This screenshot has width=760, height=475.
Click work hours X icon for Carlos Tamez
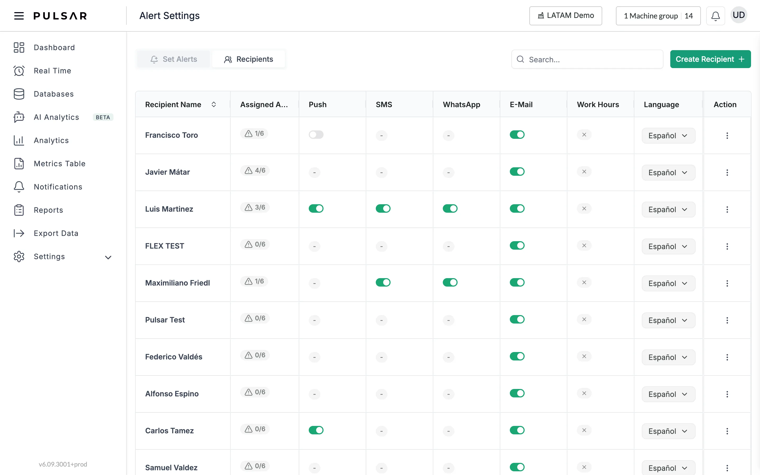pos(584,430)
